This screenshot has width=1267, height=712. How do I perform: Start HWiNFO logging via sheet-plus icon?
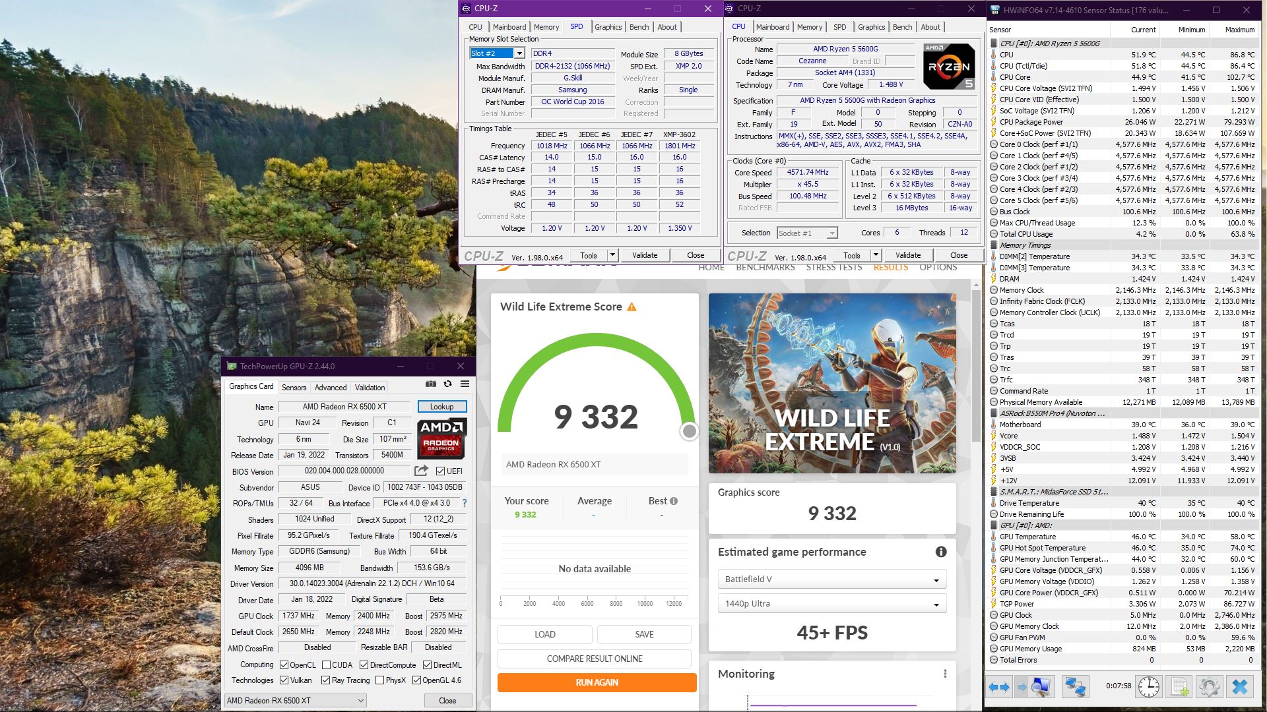click(x=1179, y=687)
